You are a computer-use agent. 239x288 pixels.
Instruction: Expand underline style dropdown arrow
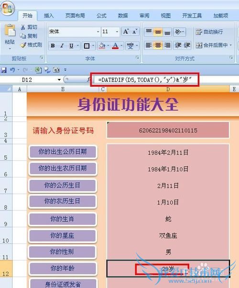click(x=77, y=45)
